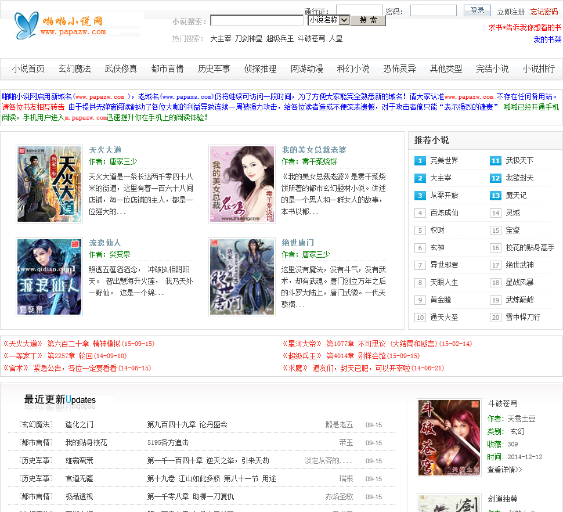Select hot search term 刀剑神皇
Image resolution: width=563 pixels, height=512 pixels.
(248, 38)
